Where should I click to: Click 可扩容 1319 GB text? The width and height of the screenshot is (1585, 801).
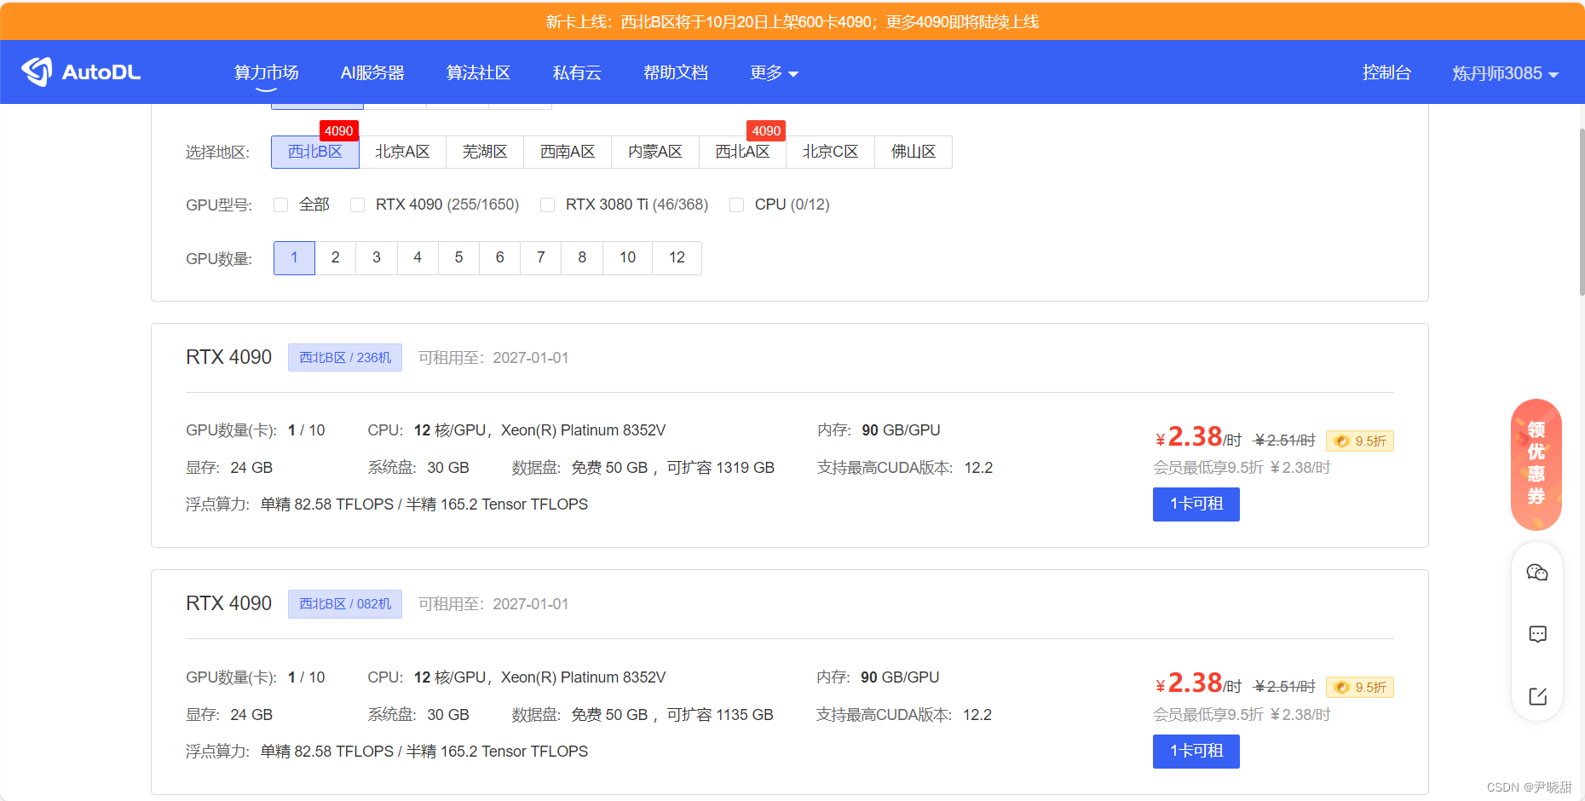coord(720,468)
